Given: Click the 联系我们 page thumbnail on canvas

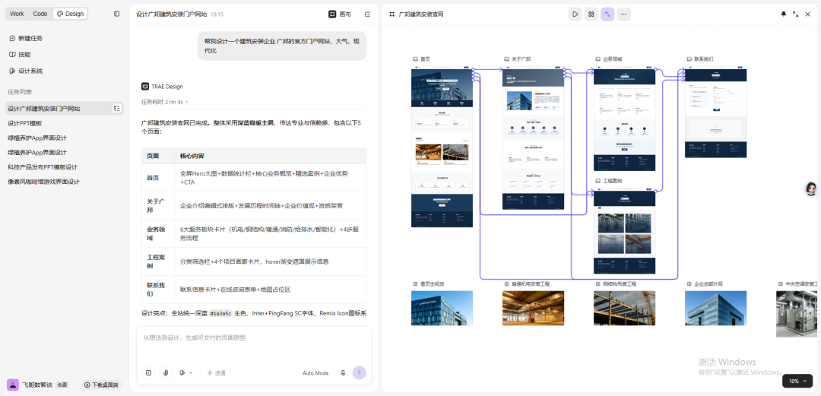Looking at the screenshot, I should (x=716, y=112).
